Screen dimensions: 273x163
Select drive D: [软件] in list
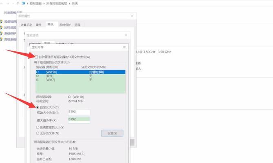pyautogui.click(x=80, y=76)
